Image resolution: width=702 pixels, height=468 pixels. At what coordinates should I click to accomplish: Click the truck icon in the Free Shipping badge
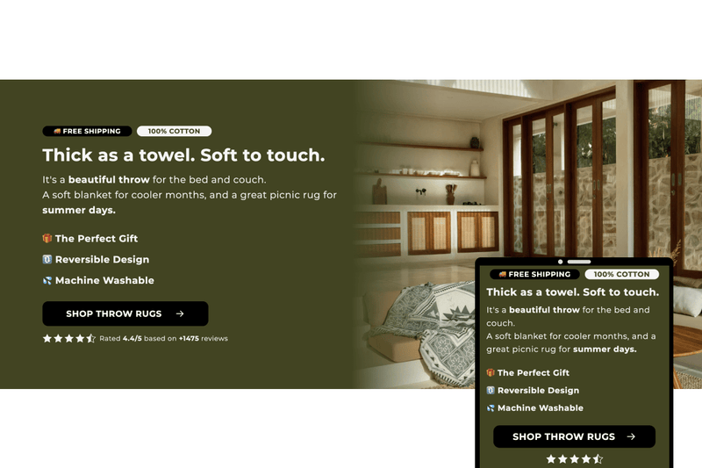pyautogui.click(x=57, y=131)
